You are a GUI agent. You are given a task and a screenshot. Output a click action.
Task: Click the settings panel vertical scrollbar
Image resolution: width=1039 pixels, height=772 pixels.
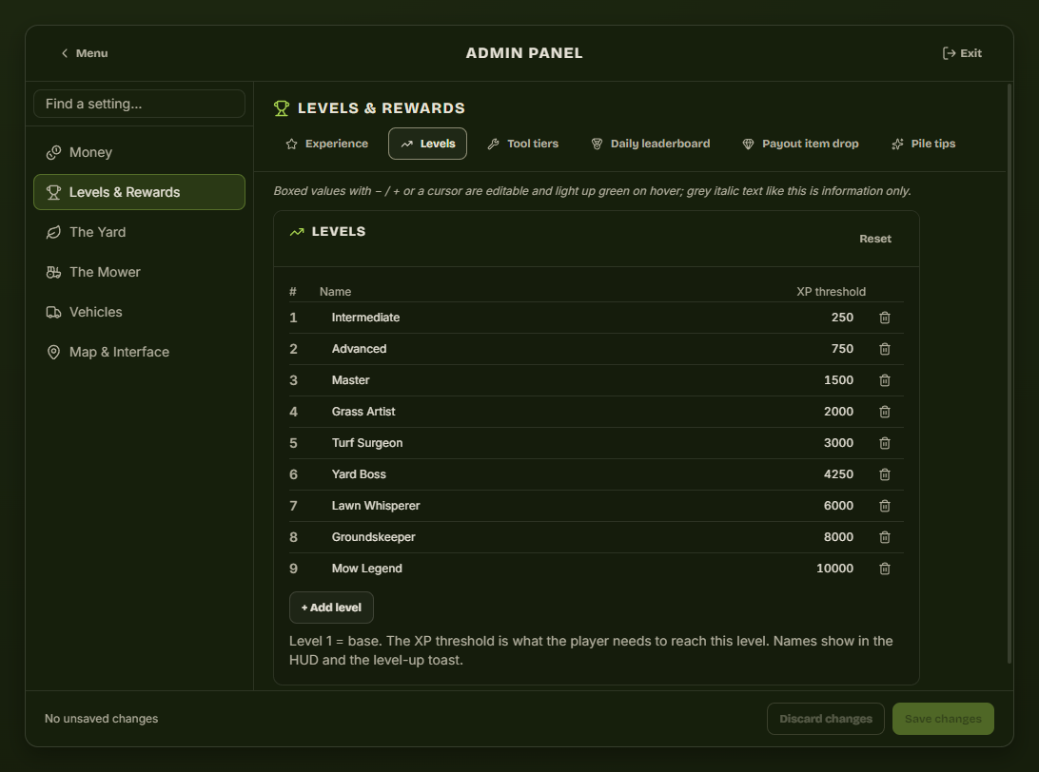tap(1010, 373)
